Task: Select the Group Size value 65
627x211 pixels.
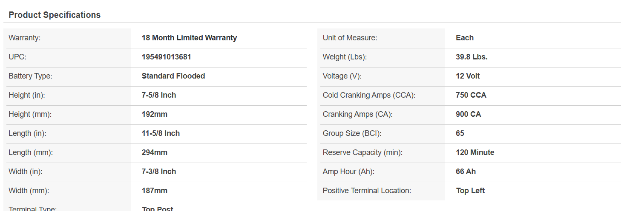Action: point(460,133)
